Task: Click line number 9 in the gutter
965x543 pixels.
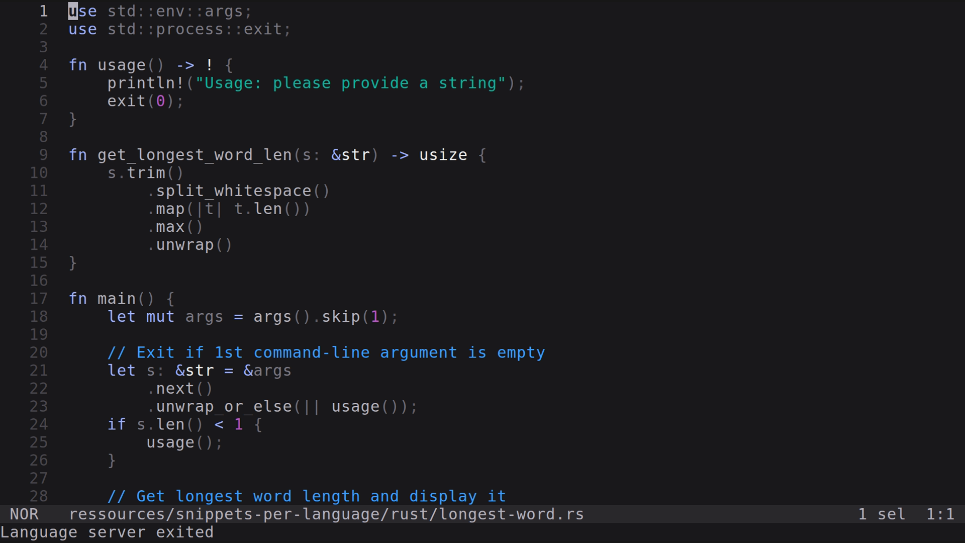Action: [x=43, y=155]
